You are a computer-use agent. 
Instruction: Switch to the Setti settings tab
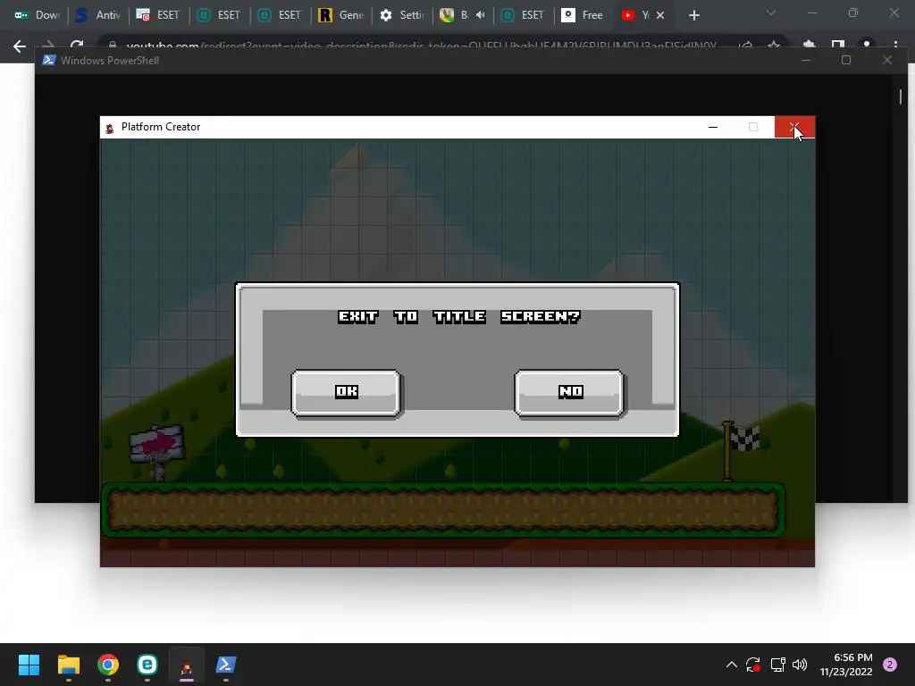click(402, 15)
